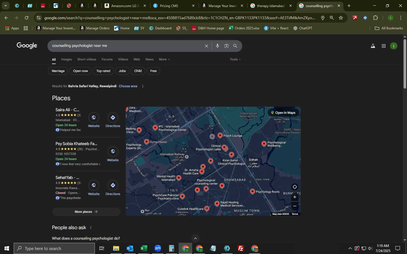Open Chrome three-dot menu
The width and height of the screenshot is (407, 254).
[x=401, y=18]
